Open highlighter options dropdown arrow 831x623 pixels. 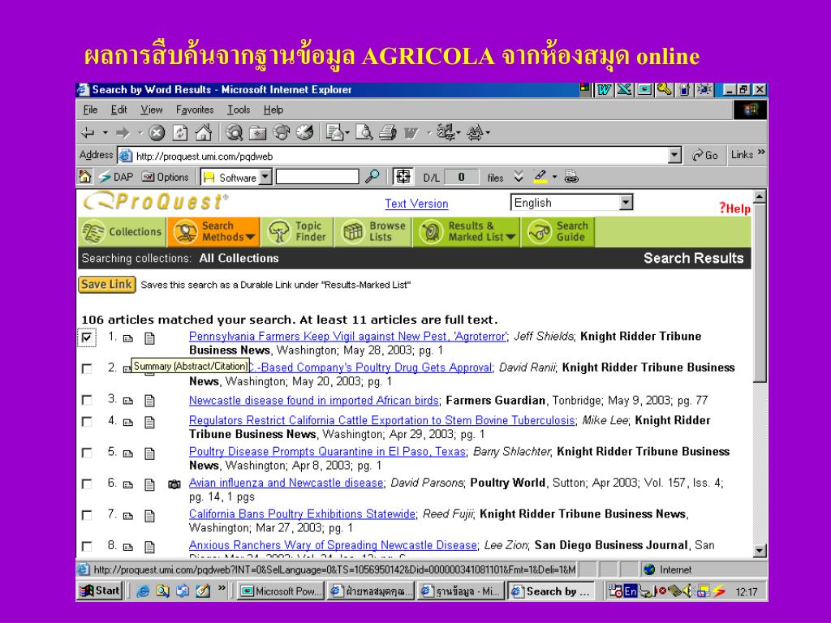click(554, 176)
